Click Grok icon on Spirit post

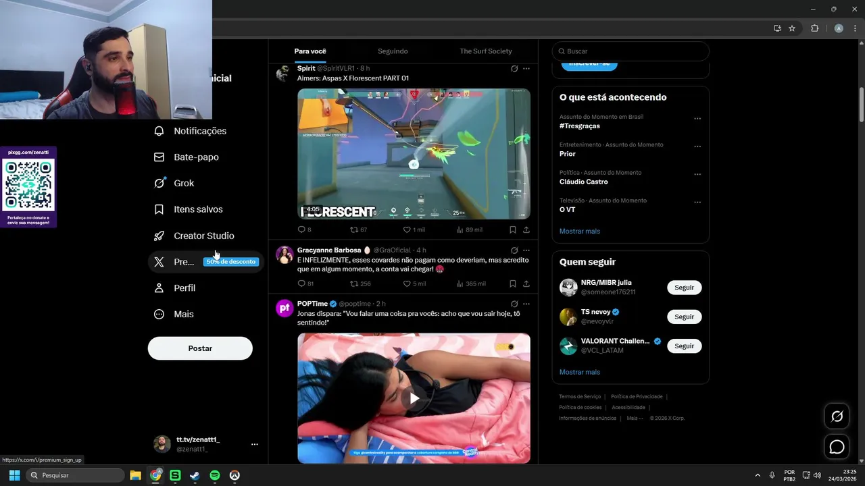tap(514, 69)
